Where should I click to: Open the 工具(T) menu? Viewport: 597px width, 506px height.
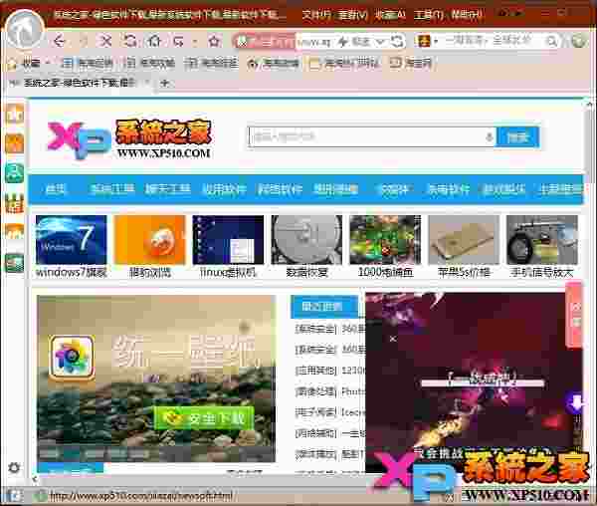pyautogui.click(x=428, y=15)
